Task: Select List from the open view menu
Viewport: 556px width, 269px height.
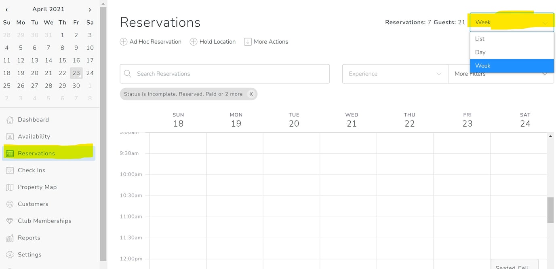Action: (x=480, y=38)
